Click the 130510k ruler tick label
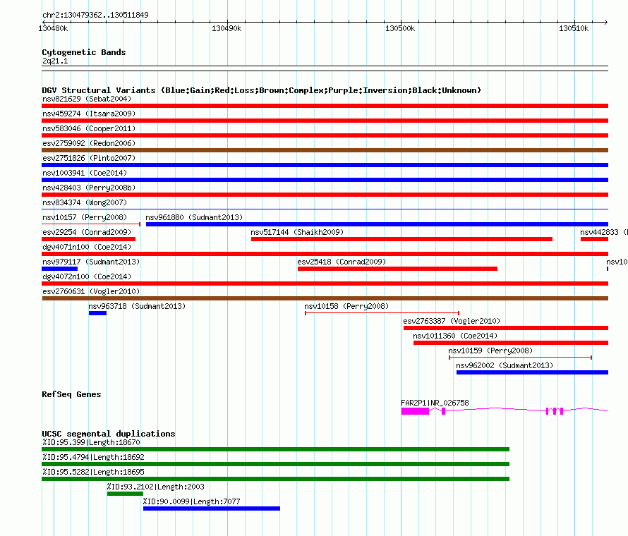 tap(574, 28)
